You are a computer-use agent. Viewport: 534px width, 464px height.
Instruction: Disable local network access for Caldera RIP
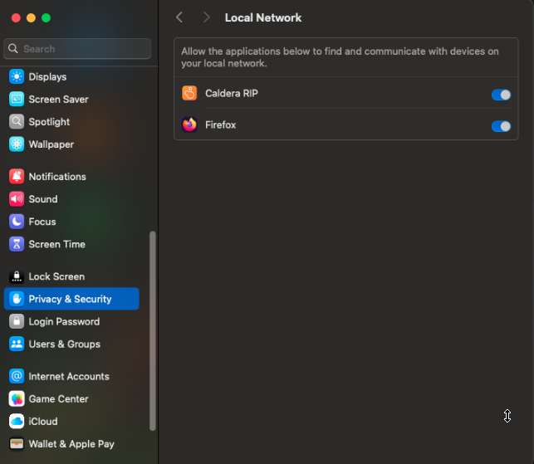[501, 95]
